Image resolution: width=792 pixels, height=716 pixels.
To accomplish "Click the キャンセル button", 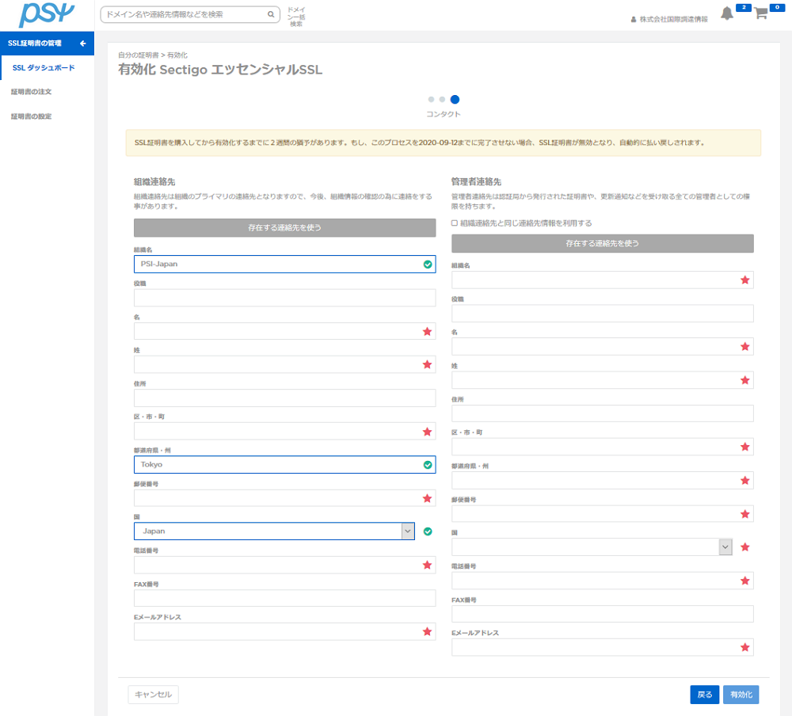I will point(153,695).
